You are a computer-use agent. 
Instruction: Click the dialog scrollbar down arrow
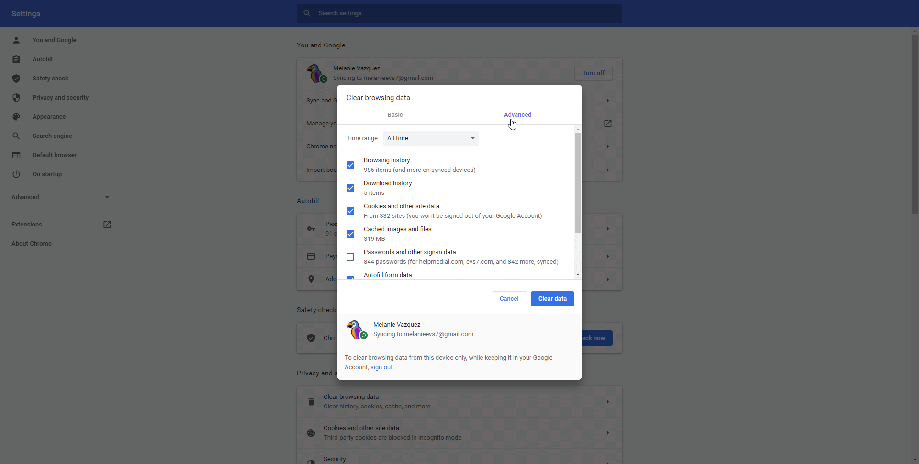coord(578,275)
